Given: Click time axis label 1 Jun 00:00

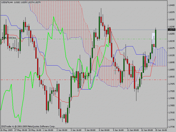Looking at the screenshot, I should (x=48, y=130).
